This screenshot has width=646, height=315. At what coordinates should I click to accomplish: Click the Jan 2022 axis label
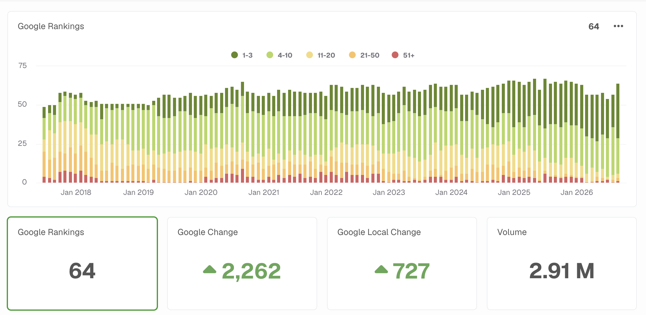(x=326, y=192)
